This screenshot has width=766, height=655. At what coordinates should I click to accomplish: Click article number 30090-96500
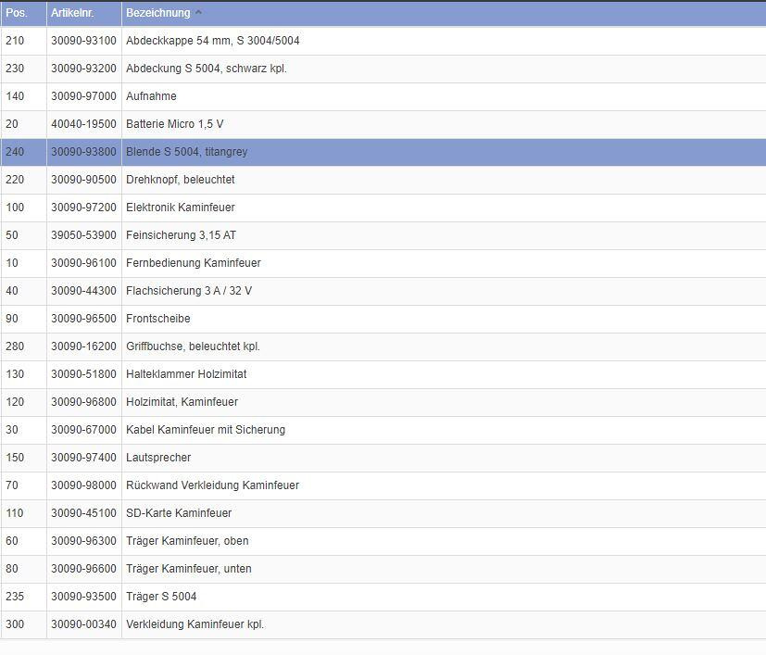[83, 319]
